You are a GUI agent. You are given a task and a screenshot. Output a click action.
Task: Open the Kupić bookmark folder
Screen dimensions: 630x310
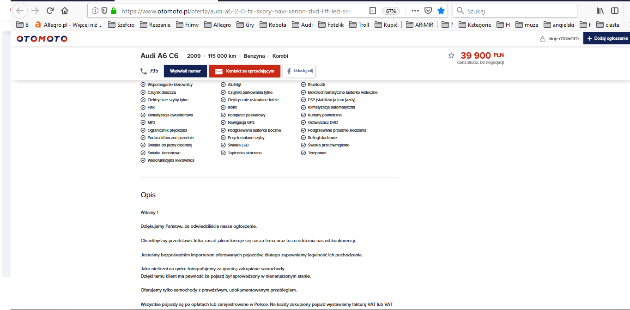coord(386,24)
